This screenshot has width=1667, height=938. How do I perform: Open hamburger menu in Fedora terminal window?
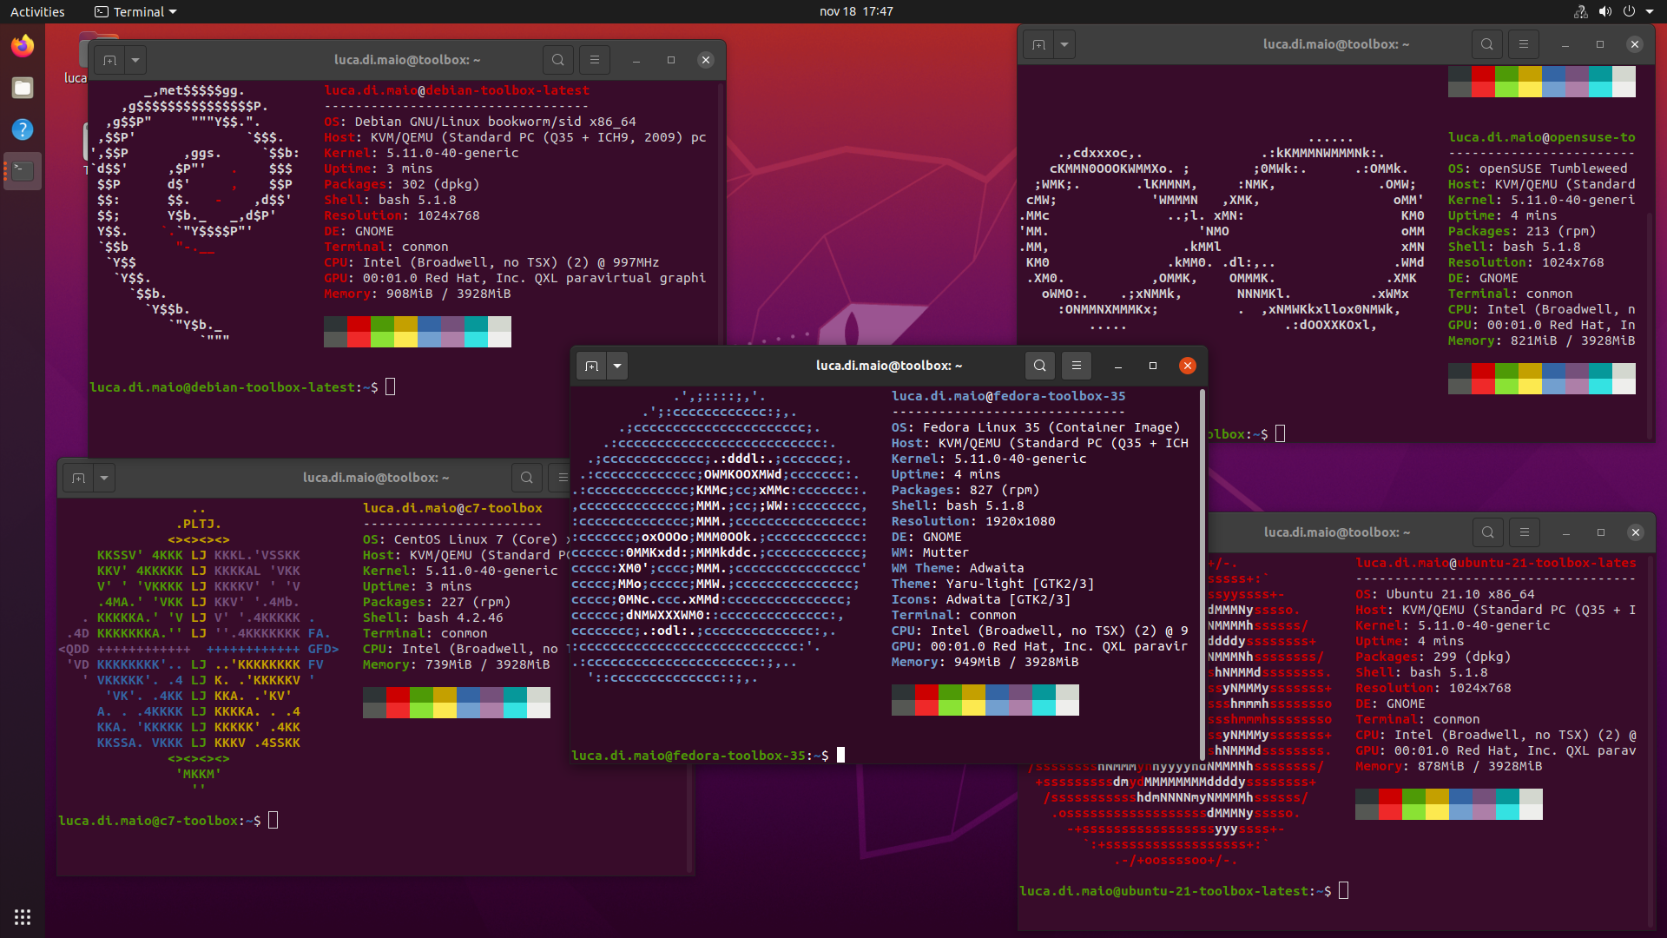coord(1077,366)
